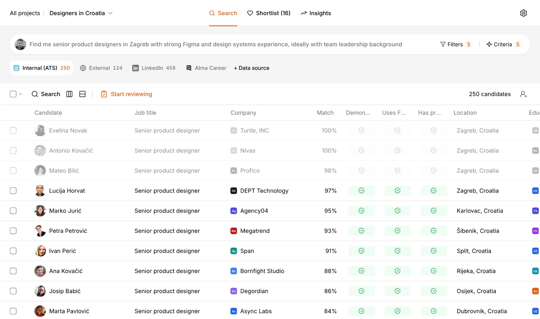Screen dimensions: 540x319
Task: Select the External data source tab
Action: pyautogui.click(x=101, y=68)
